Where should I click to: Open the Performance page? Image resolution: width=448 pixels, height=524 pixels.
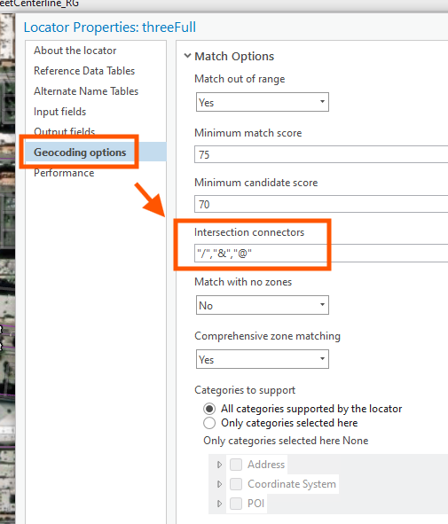point(64,173)
